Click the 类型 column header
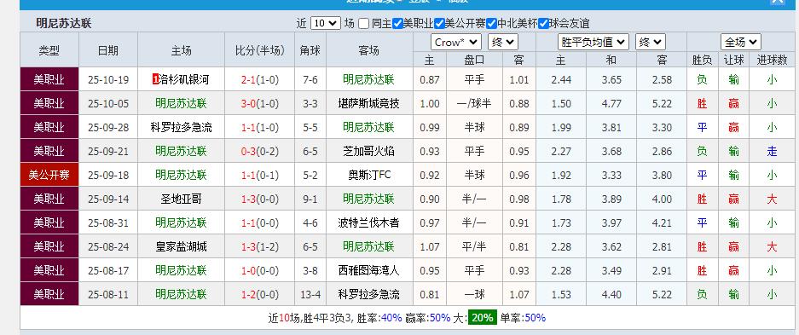The width and height of the screenshot is (799, 335). [x=49, y=50]
